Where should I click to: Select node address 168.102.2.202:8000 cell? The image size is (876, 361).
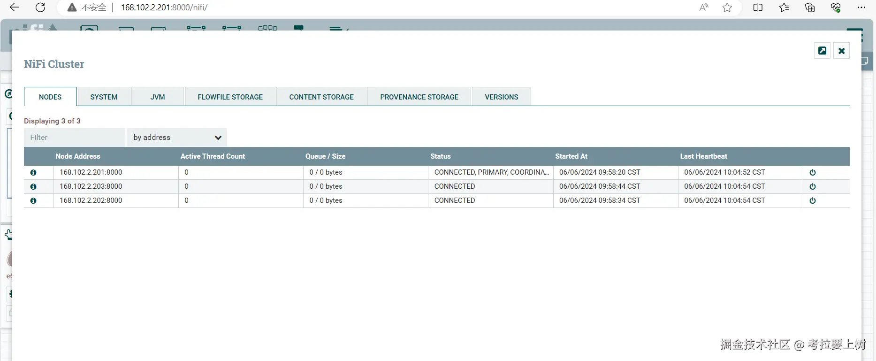pos(116,200)
